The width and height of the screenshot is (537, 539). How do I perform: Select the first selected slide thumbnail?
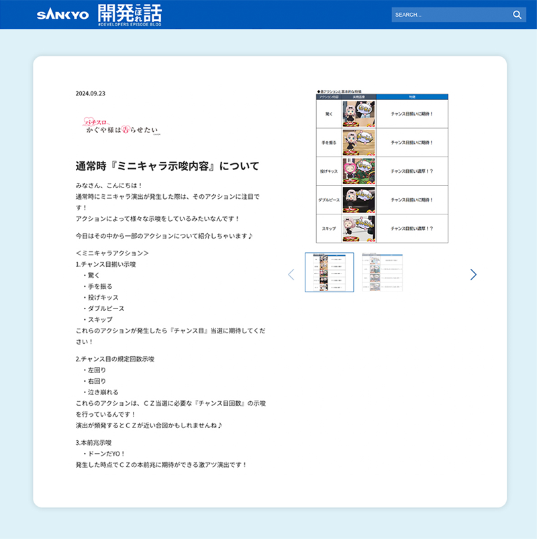(x=329, y=272)
